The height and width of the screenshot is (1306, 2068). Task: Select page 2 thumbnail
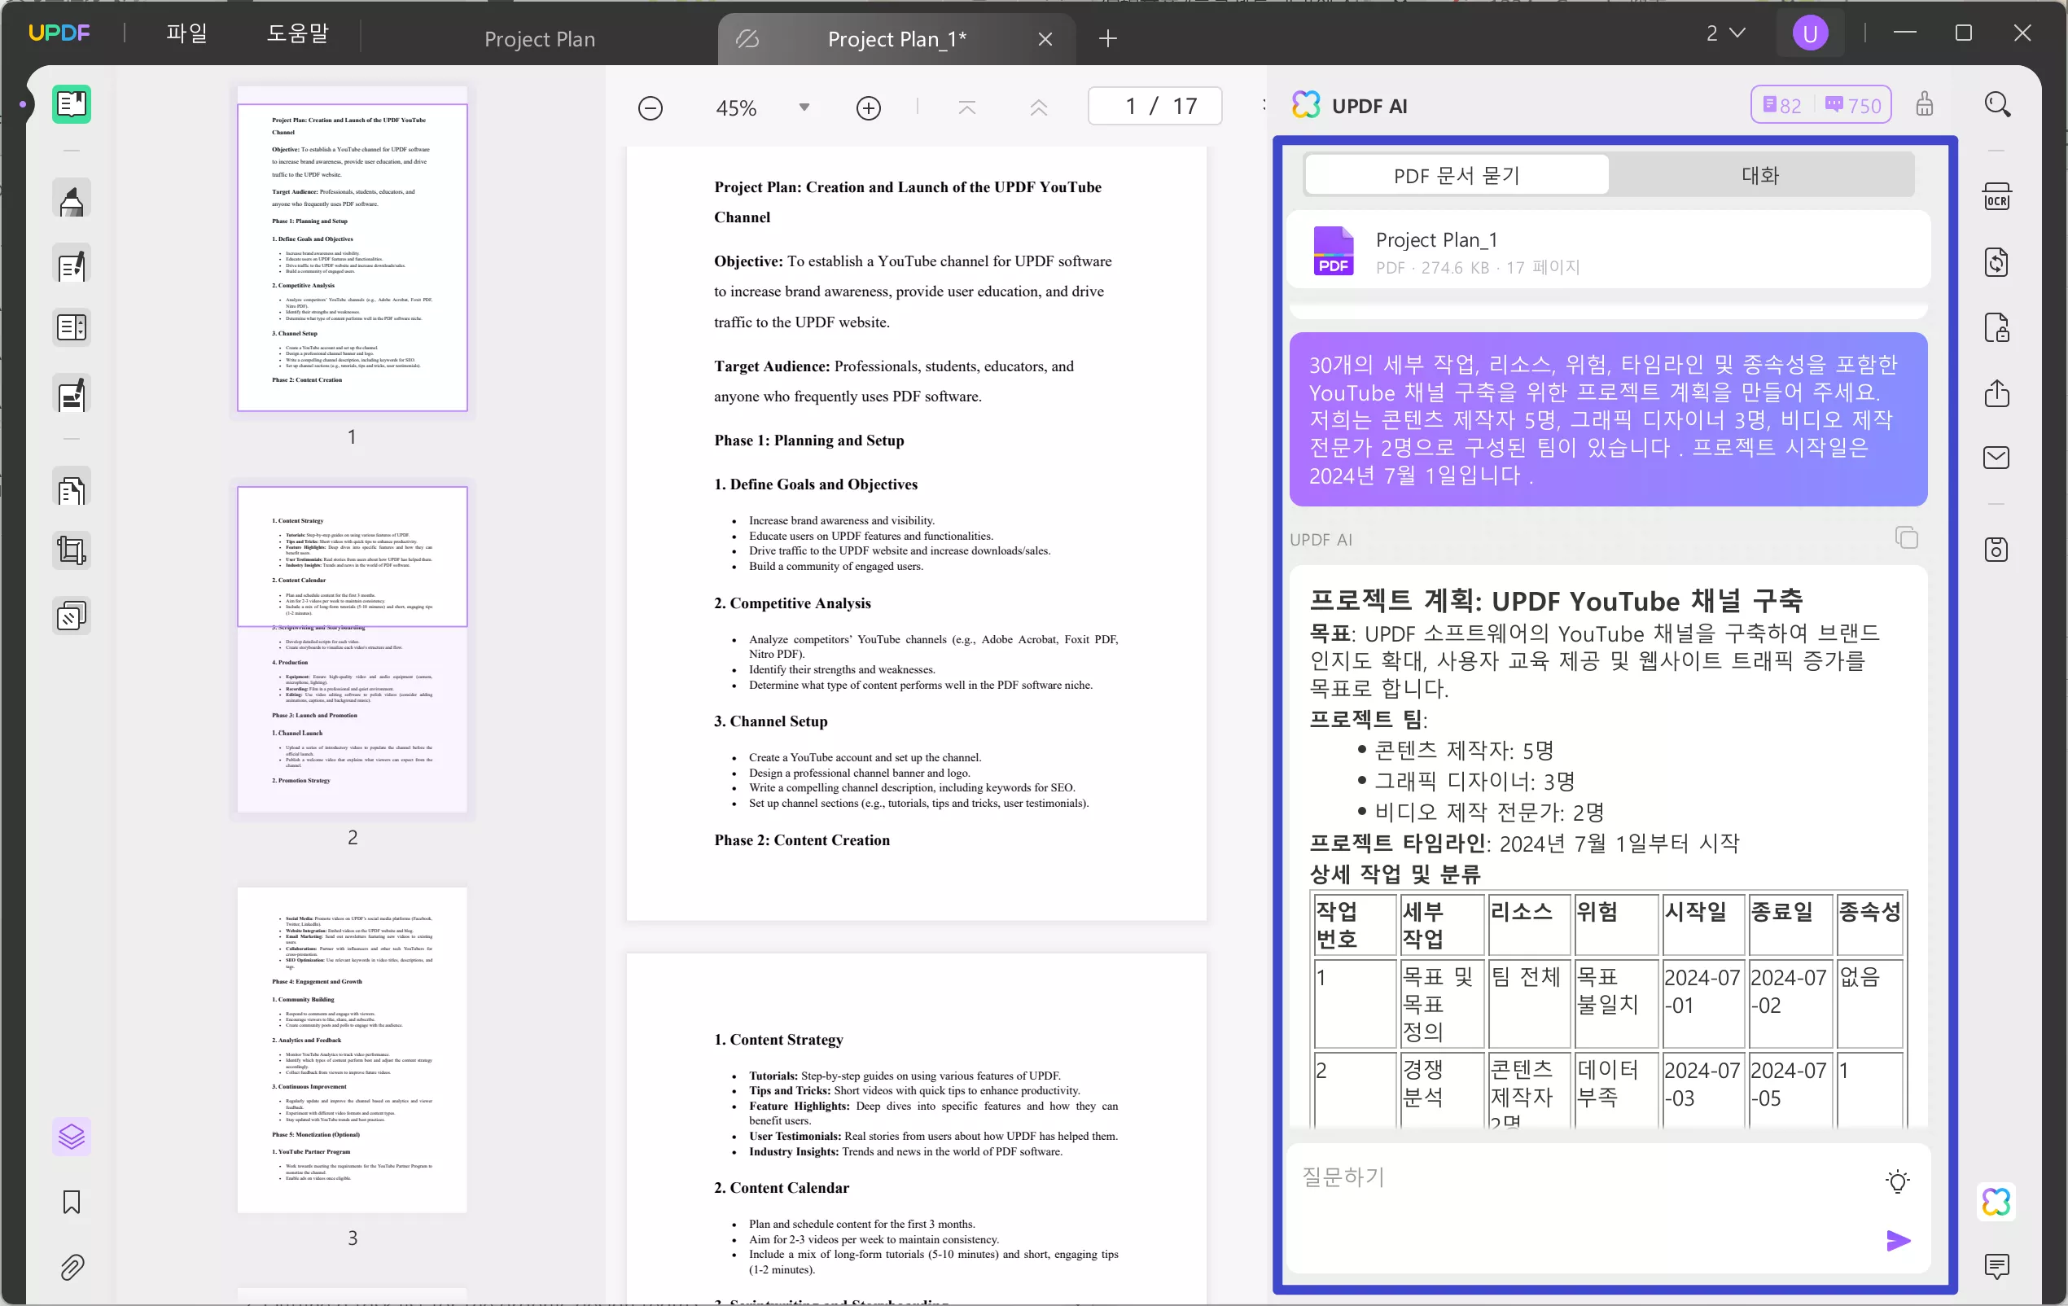point(352,649)
